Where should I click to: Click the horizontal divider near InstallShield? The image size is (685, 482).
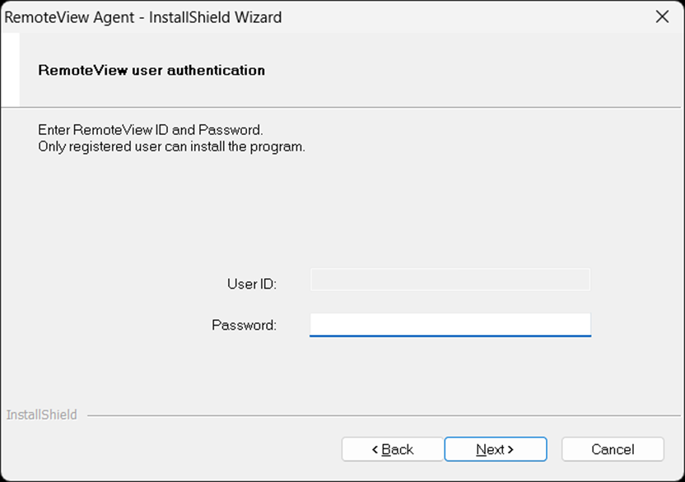tap(370, 415)
